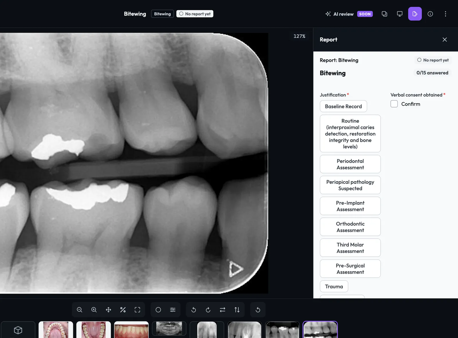The width and height of the screenshot is (458, 338).
Task: Open image adjustment sliders icon
Action: 173,310
